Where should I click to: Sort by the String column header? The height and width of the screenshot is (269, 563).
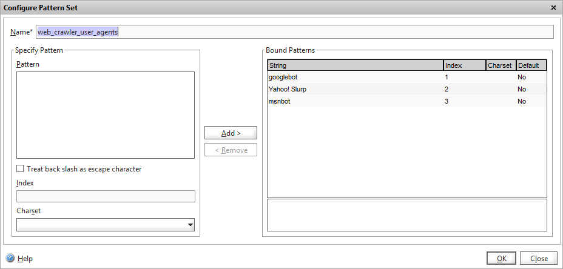355,65
